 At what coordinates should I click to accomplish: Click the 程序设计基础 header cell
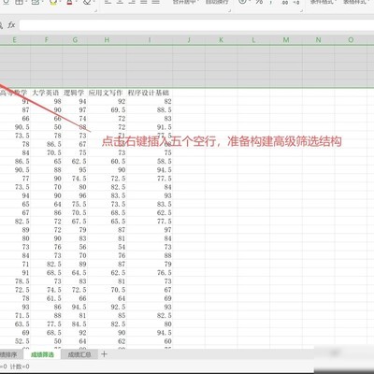pyautogui.click(x=149, y=93)
